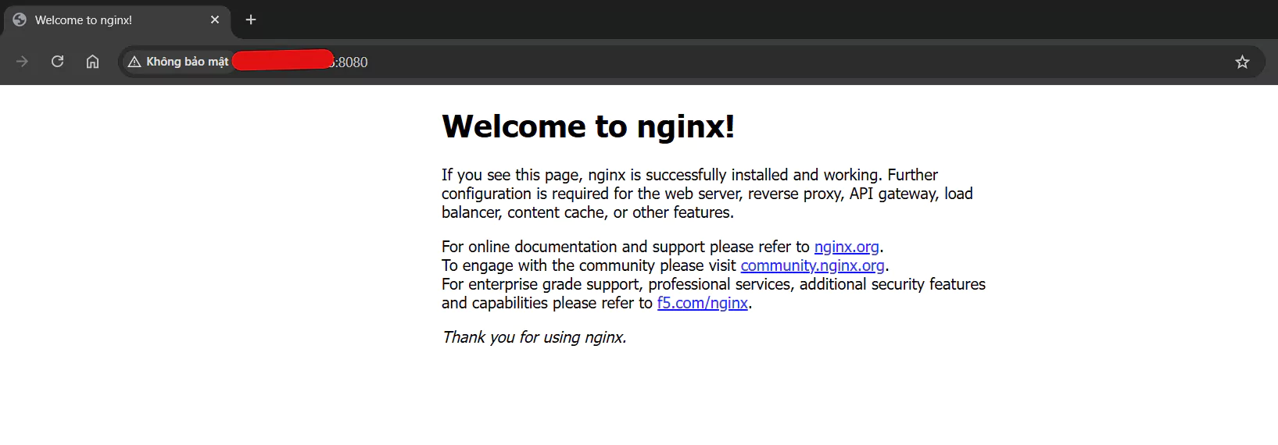Click the globe favicon on the tab
The height and width of the screenshot is (445, 1278).
pyautogui.click(x=20, y=20)
